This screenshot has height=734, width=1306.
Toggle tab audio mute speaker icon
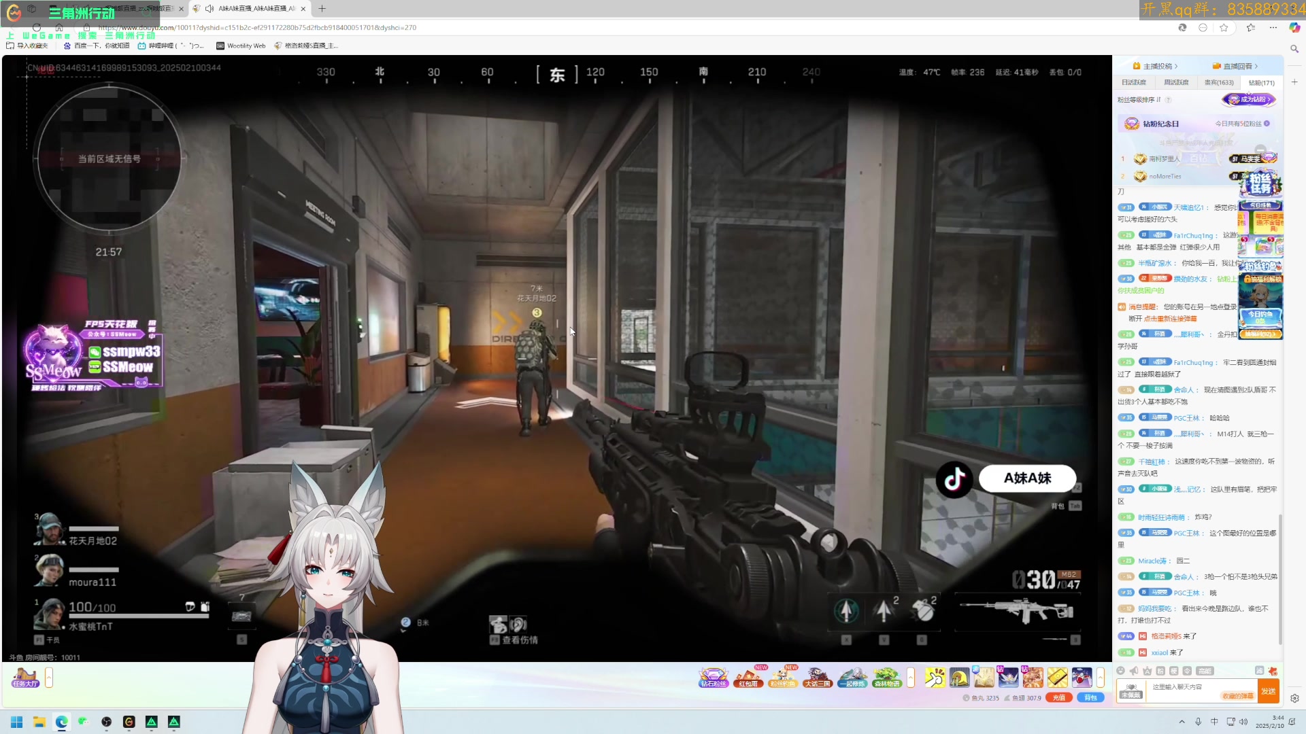pos(210,9)
